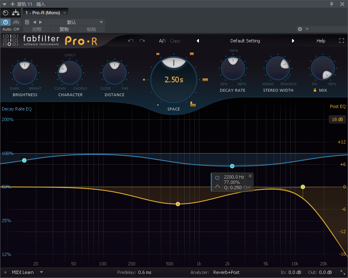This screenshot has height=278, width=348.
Task: Click the 粘贴 paste button
Action: coord(91,29)
